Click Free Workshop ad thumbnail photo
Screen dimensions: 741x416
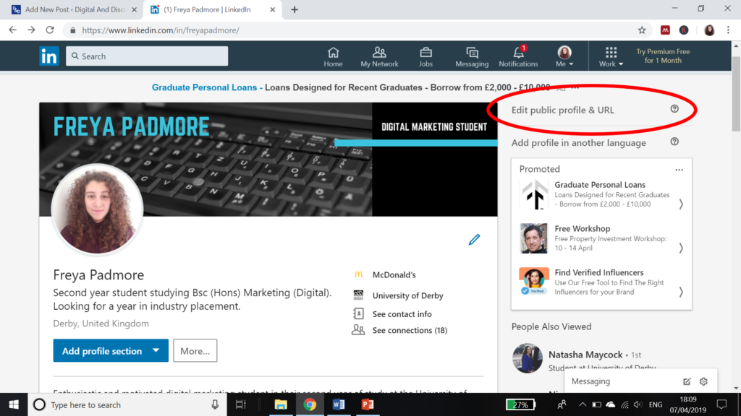coord(533,238)
